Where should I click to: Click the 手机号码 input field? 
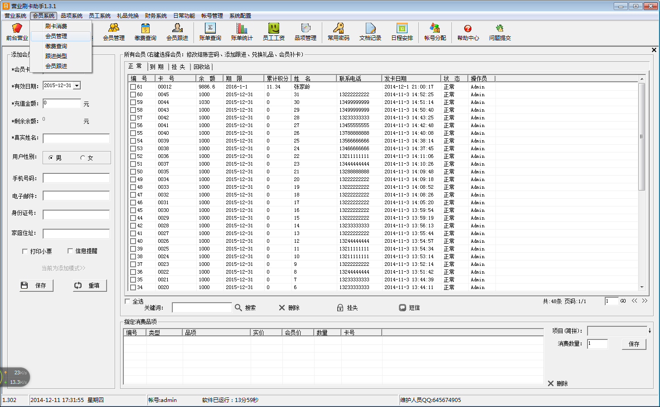point(76,178)
